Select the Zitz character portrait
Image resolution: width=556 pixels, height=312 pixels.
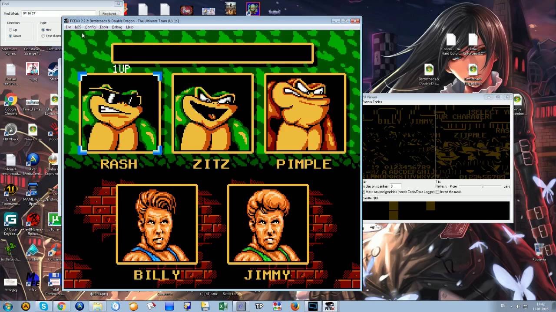(212, 113)
